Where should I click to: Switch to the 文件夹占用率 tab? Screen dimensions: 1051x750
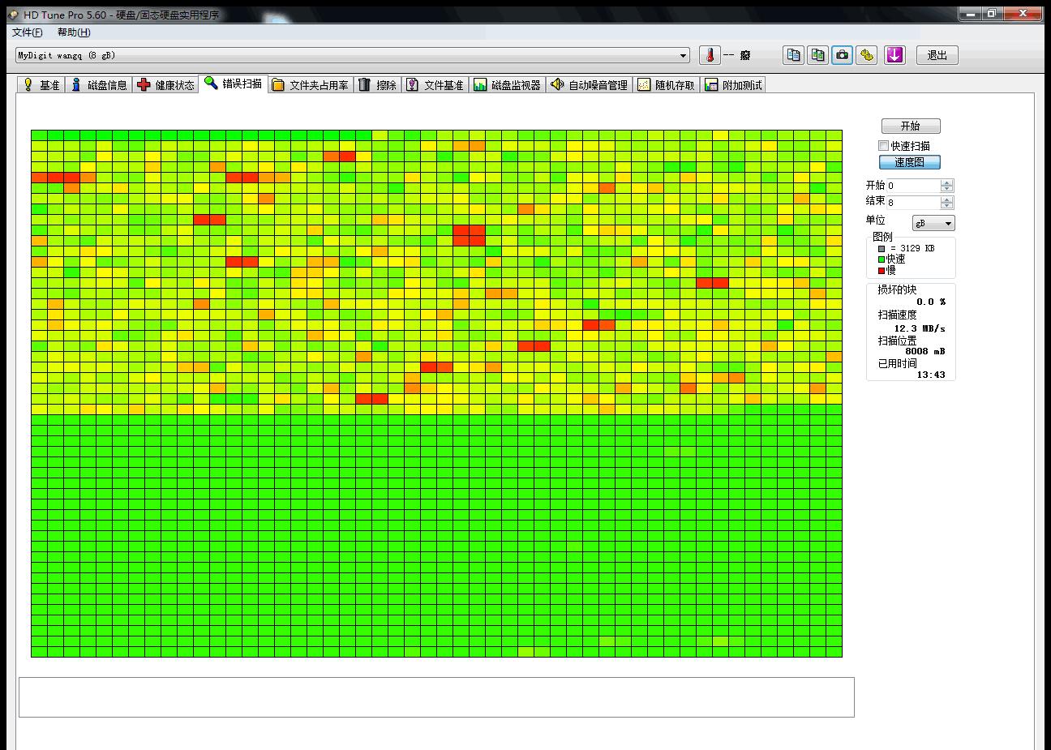click(x=310, y=84)
